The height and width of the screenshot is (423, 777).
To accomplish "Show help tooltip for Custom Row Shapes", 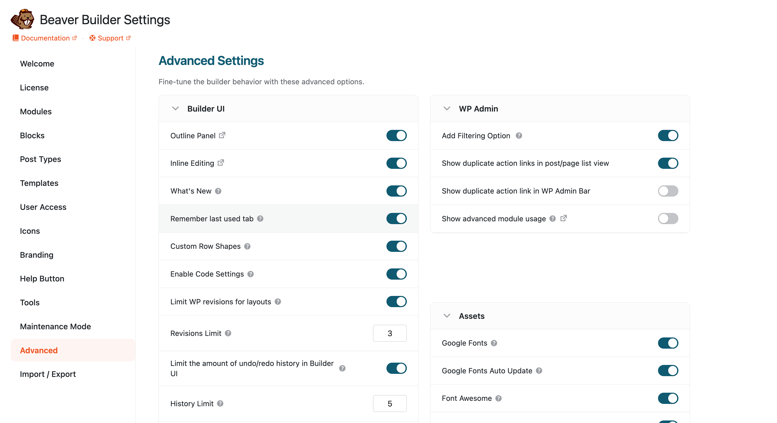I will (247, 246).
